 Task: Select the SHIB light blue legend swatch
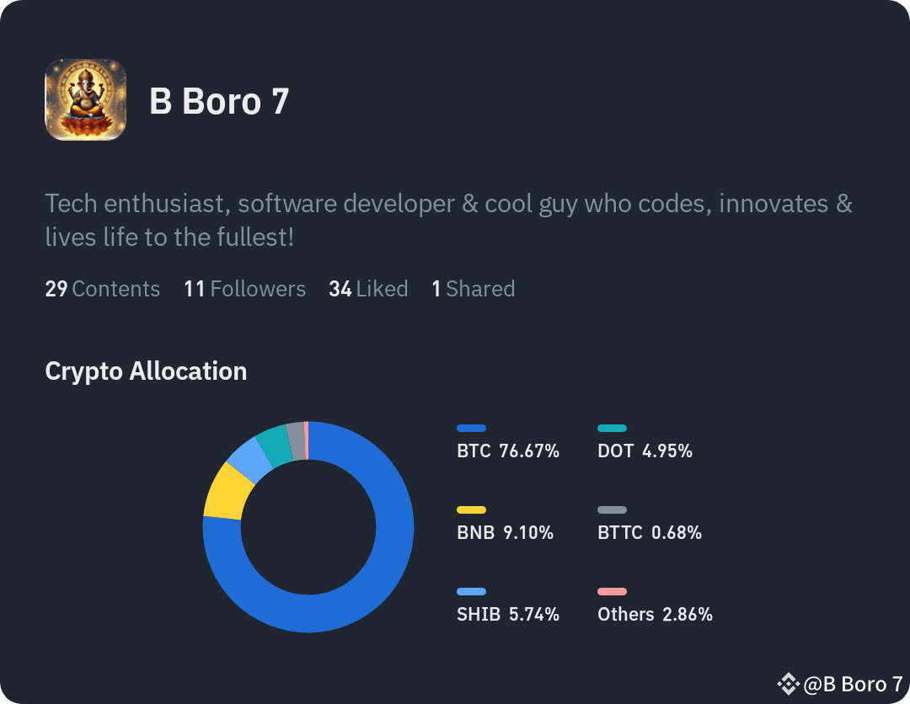(x=471, y=592)
